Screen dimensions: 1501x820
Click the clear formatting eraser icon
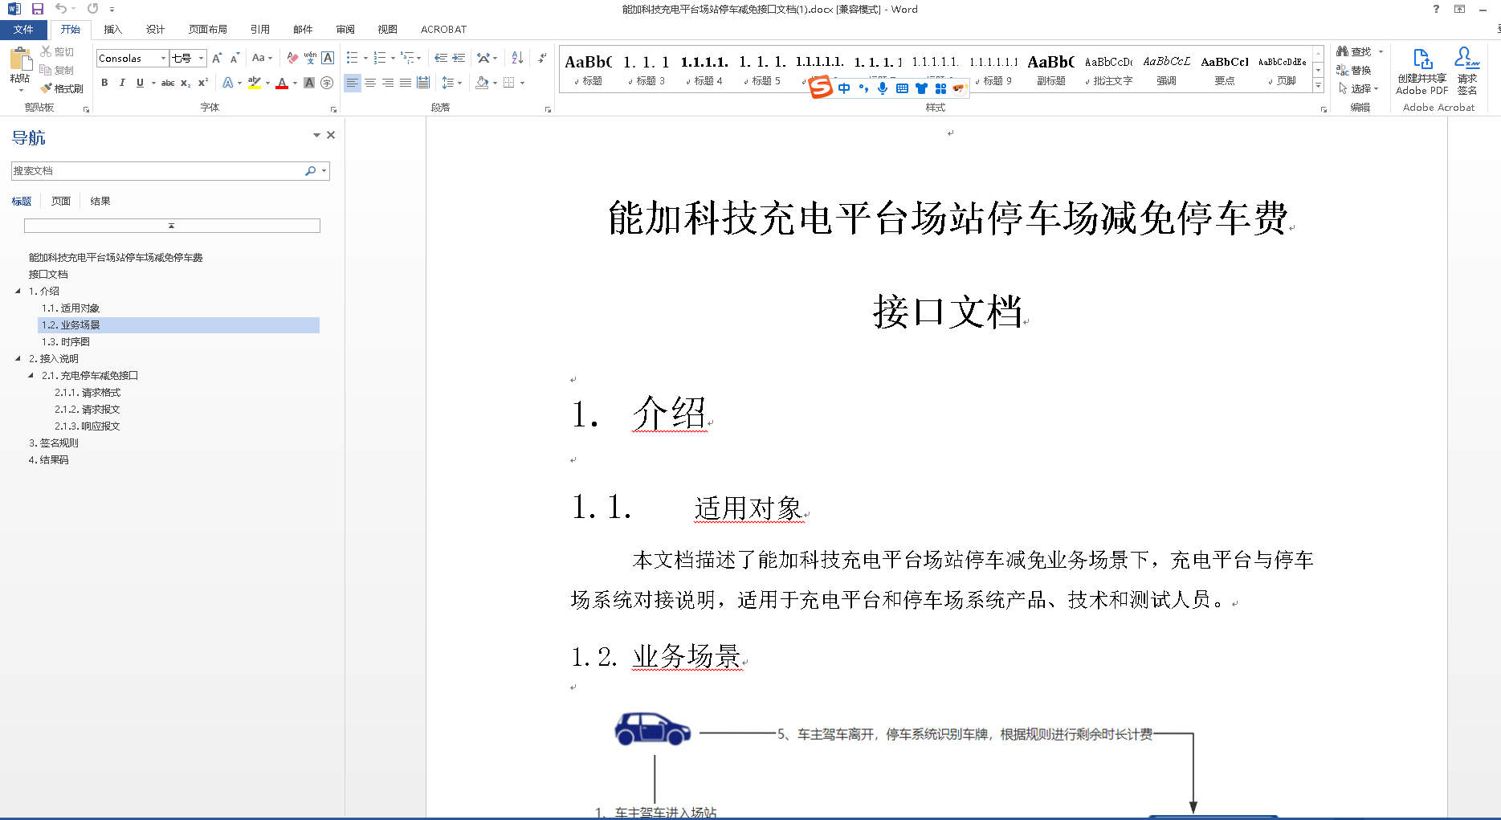pyautogui.click(x=292, y=58)
